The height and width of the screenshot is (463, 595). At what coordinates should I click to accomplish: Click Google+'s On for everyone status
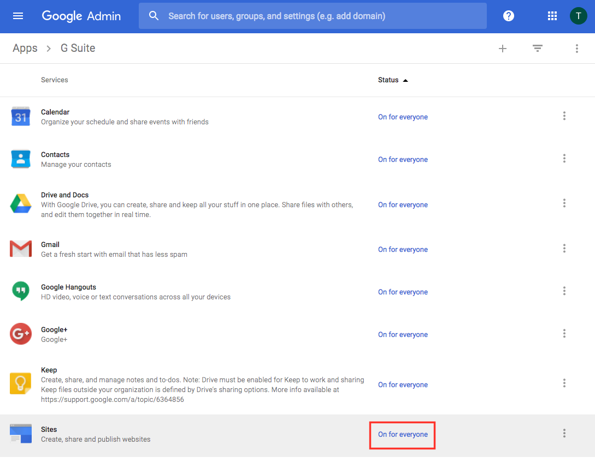point(403,334)
